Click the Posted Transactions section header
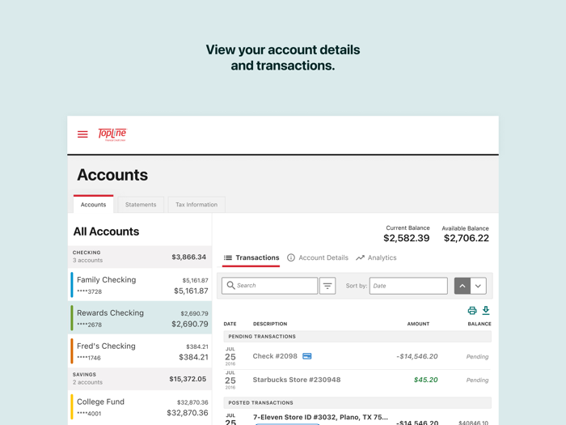This screenshot has height=425, width=566. click(x=357, y=402)
